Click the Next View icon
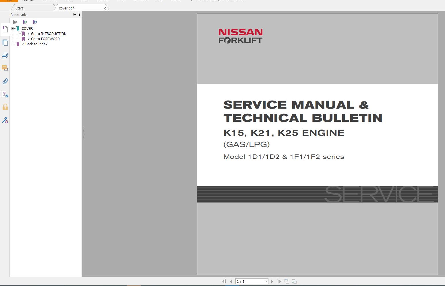Image resolution: width=445 pixels, height=286 pixels. [x=294, y=281]
